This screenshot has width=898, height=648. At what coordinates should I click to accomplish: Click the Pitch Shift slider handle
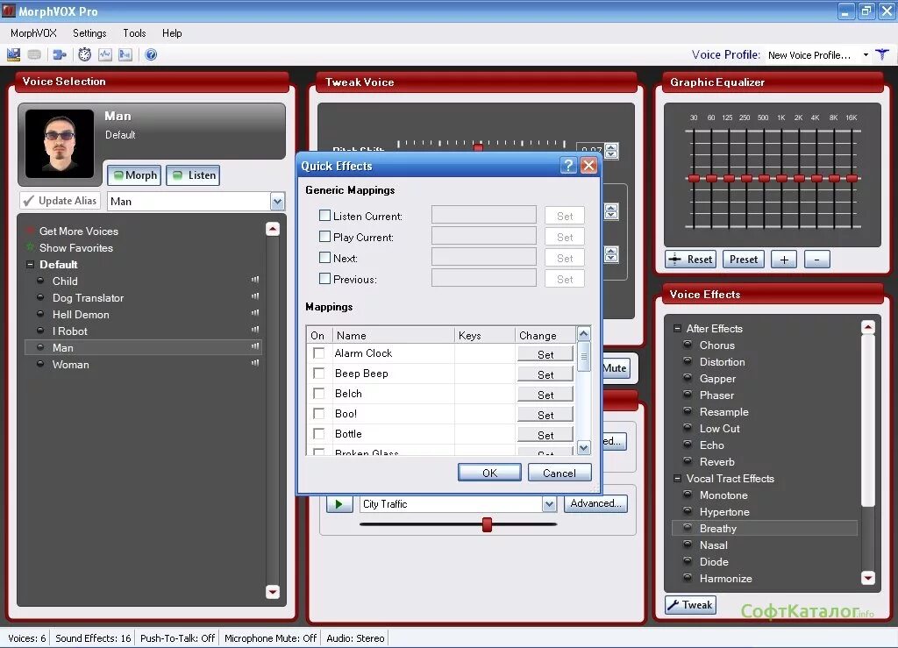[x=478, y=147]
